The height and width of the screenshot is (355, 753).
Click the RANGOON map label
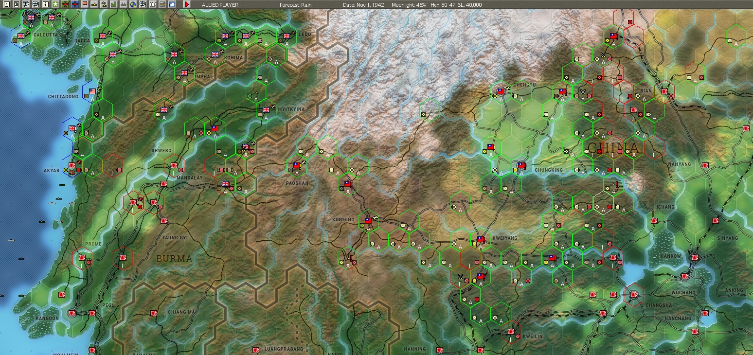[47, 319]
